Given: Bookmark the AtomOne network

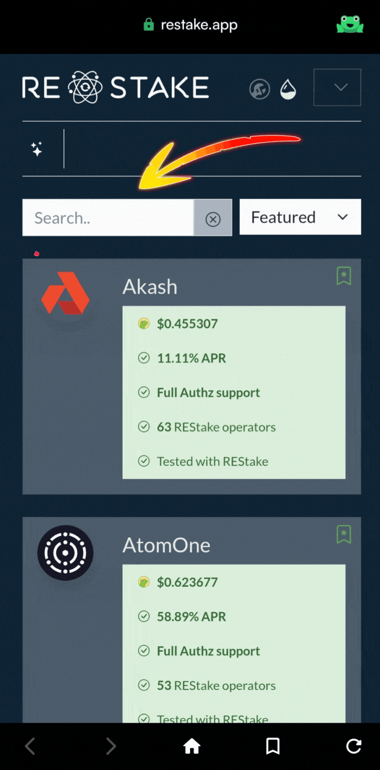Looking at the screenshot, I should (344, 534).
